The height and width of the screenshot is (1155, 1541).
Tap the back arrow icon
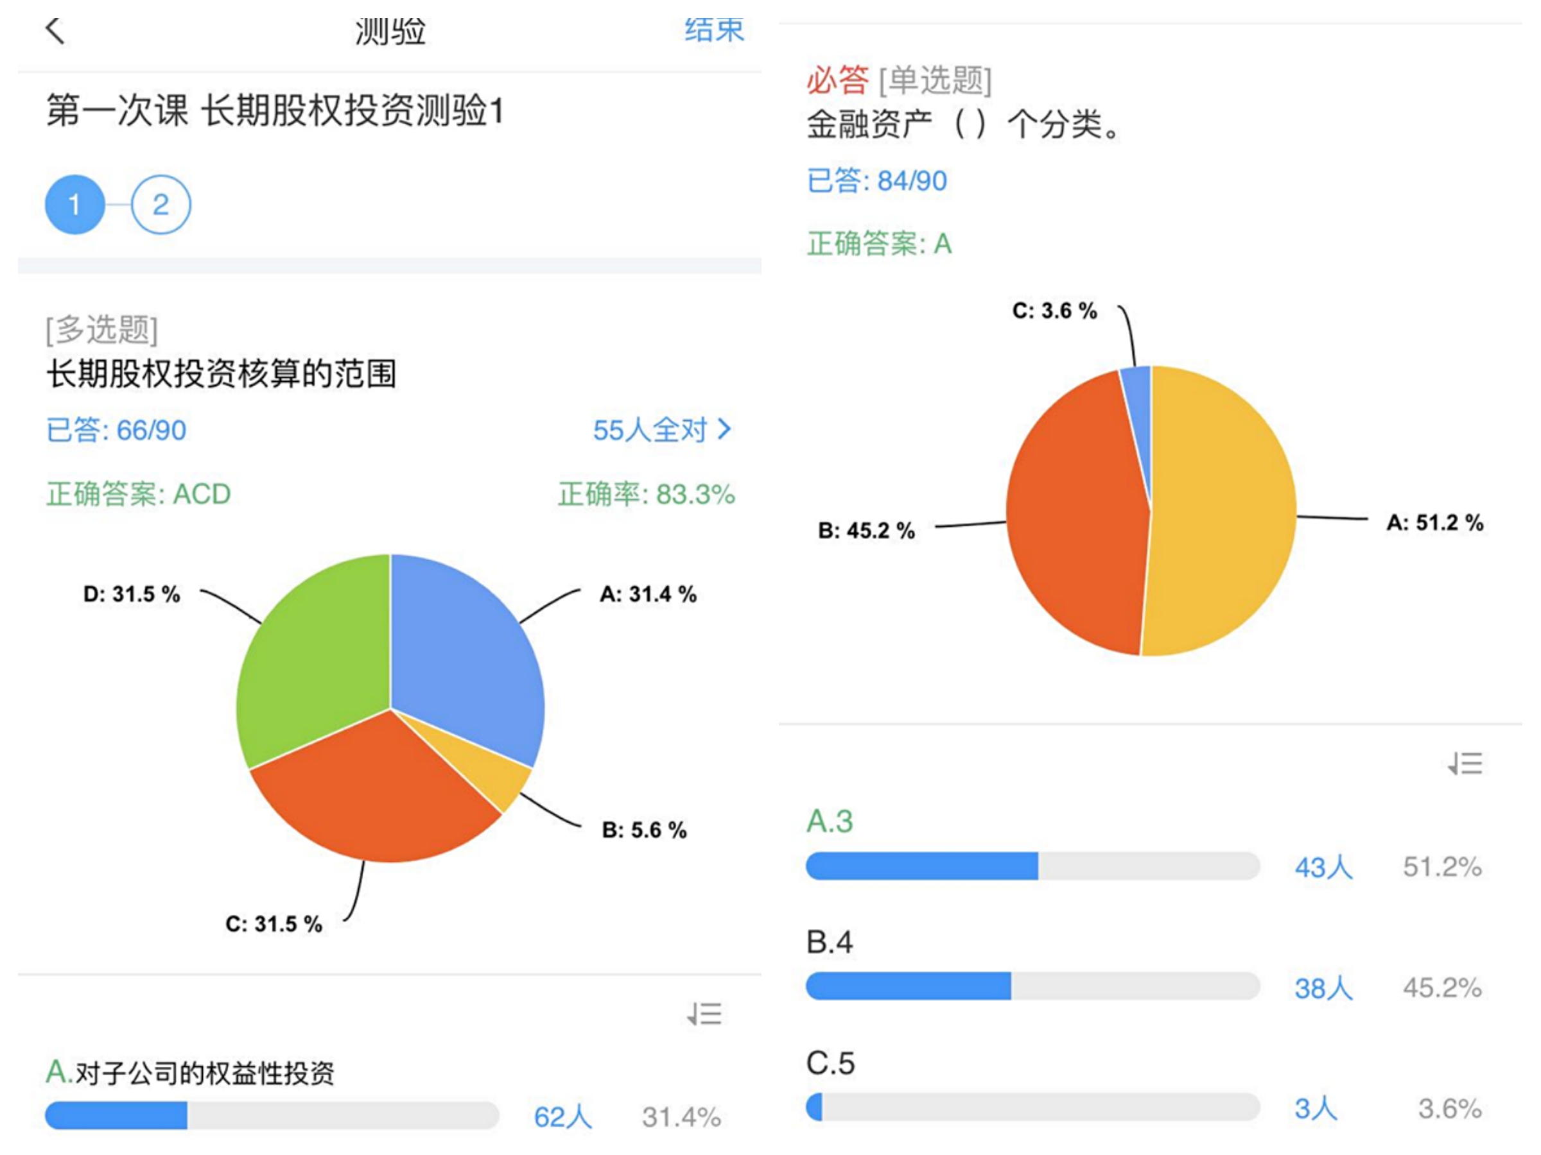pyautogui.click(x=55, y=31)
